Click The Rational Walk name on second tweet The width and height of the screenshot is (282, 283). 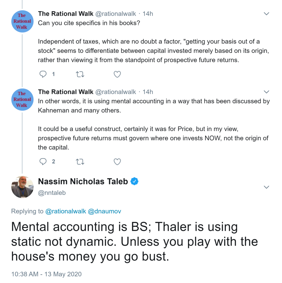(65, 92)
